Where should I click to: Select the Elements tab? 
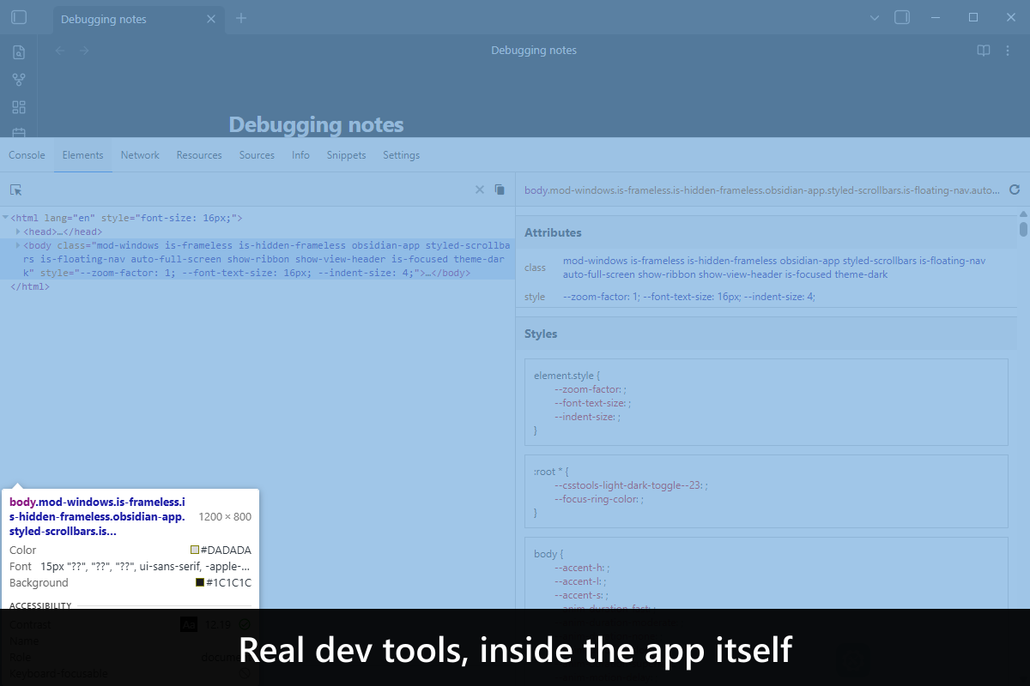82,155
